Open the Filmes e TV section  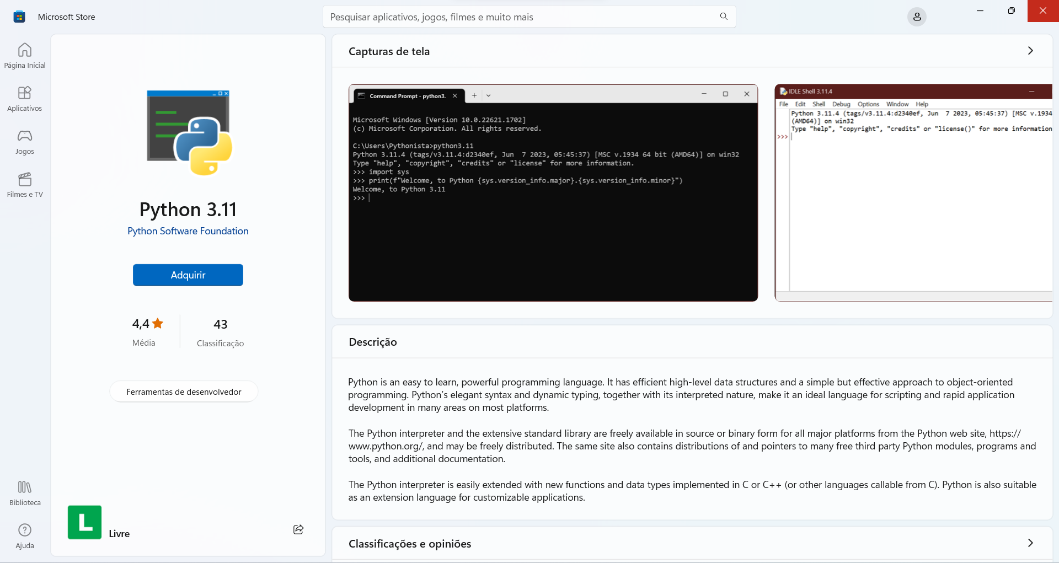pos(25,185)
